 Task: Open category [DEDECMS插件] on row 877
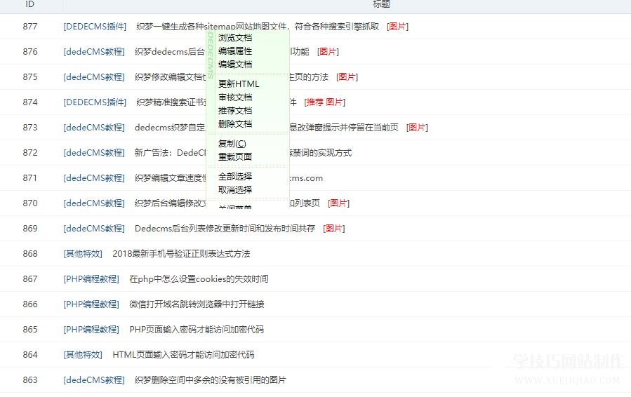click(95, 27)
